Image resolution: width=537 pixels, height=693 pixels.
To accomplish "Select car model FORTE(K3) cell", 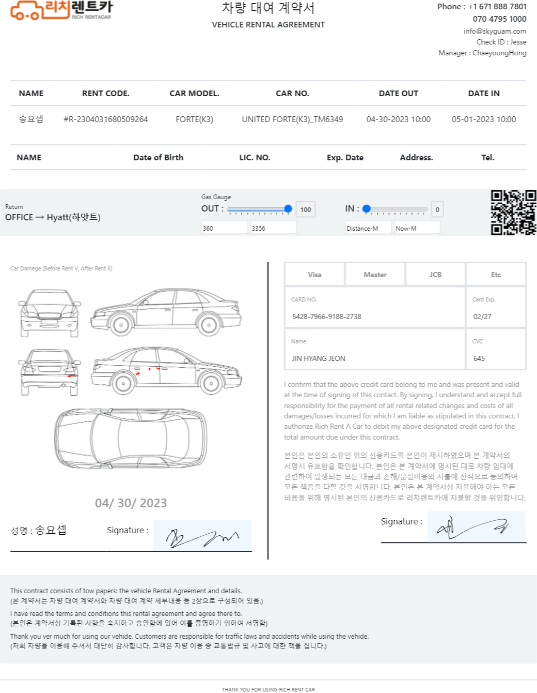I will tap(194, 119).
